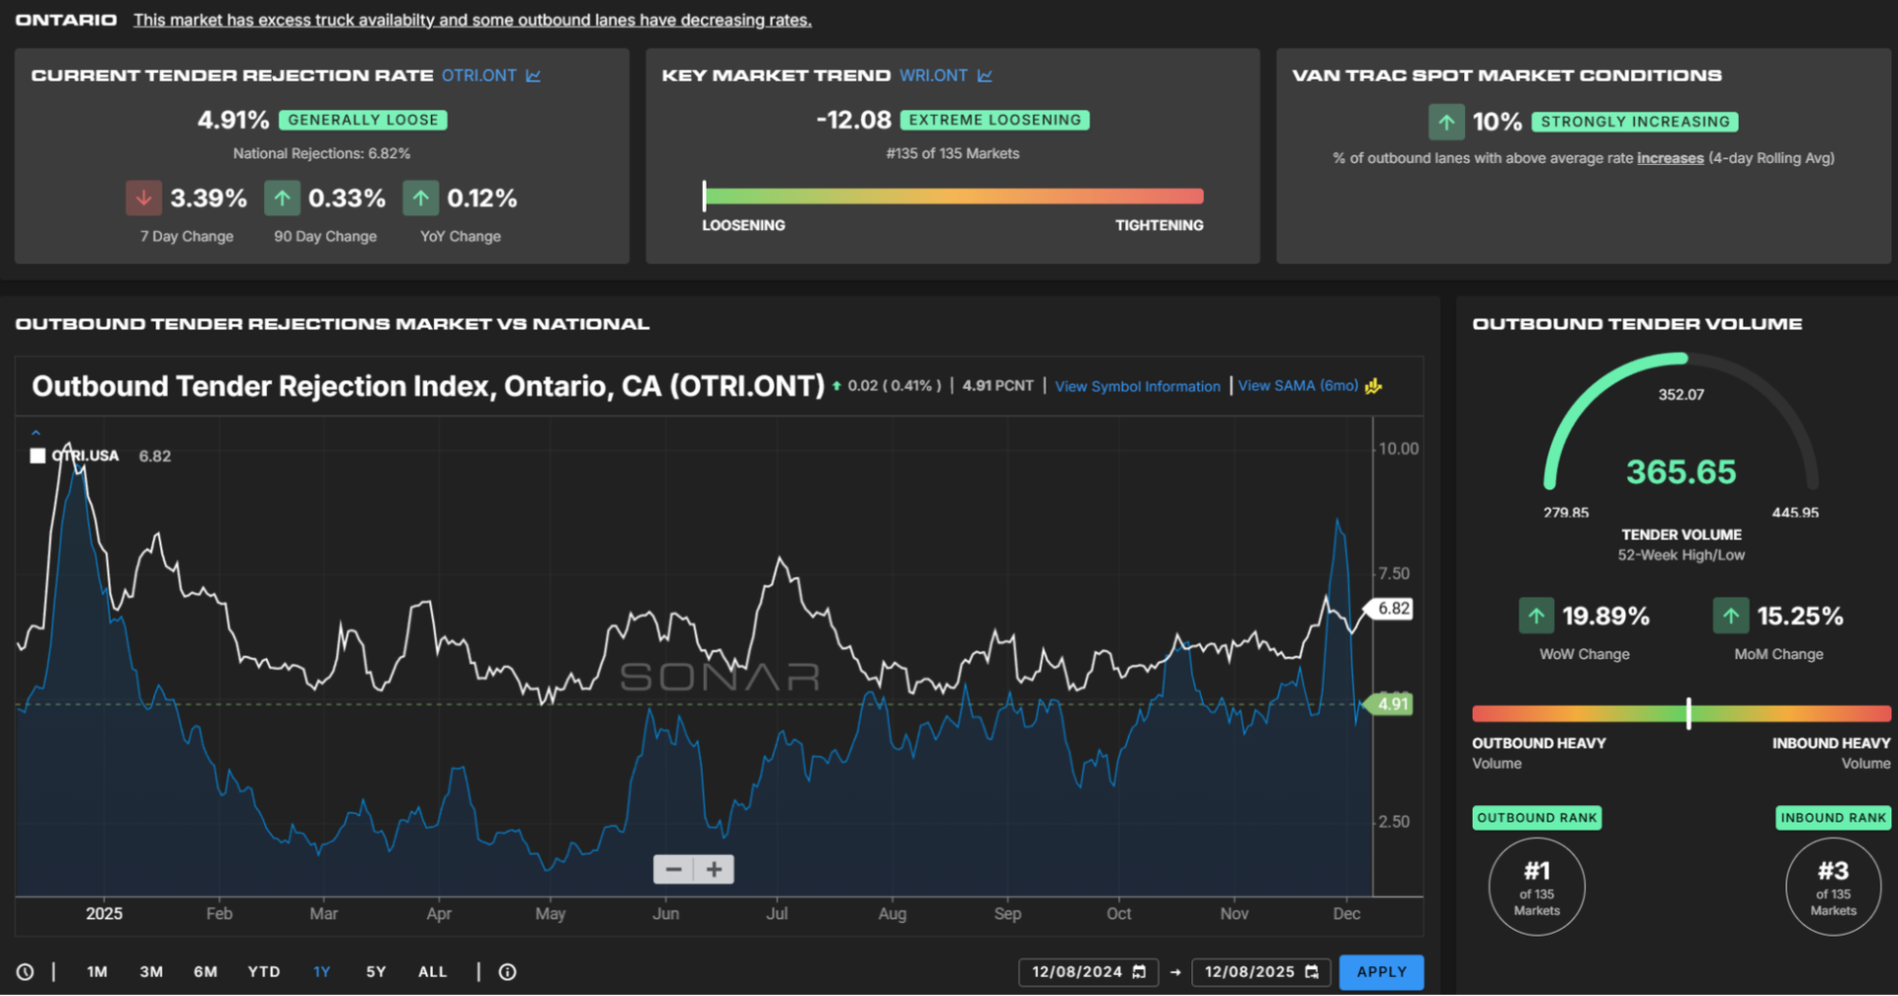Image resolution: width=1898 pixels, height=996 pixels.
Task: Click the green 4.91 price label on axis
Action: 1392,705
